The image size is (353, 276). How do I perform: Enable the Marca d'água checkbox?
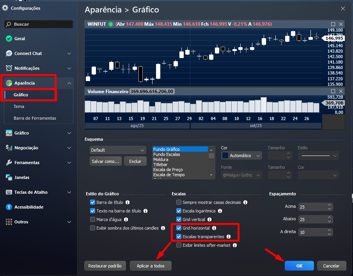93,219
